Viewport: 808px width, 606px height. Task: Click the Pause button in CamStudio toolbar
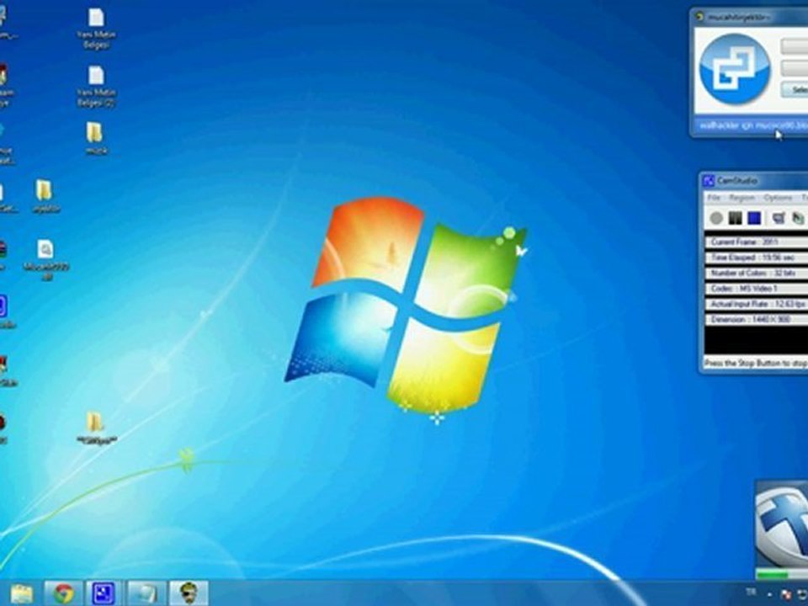[x=735, y=219]
